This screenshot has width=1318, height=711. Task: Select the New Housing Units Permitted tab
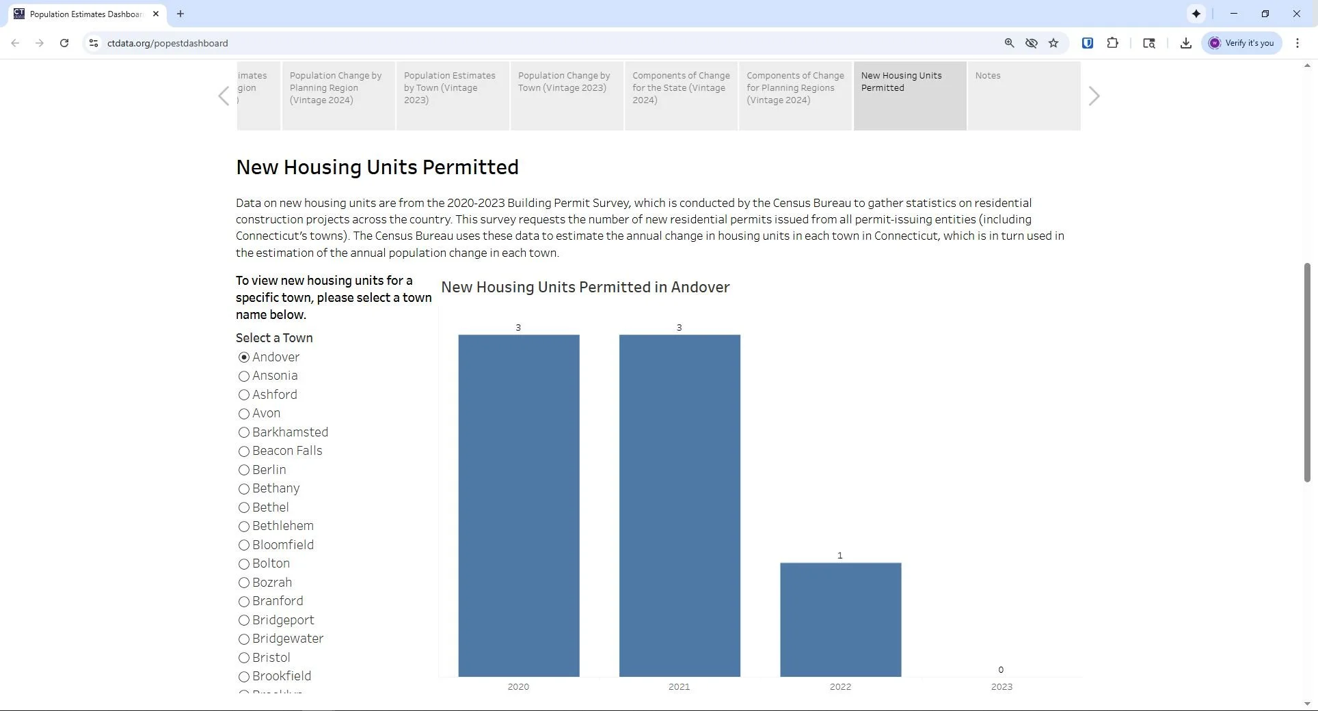910,96
